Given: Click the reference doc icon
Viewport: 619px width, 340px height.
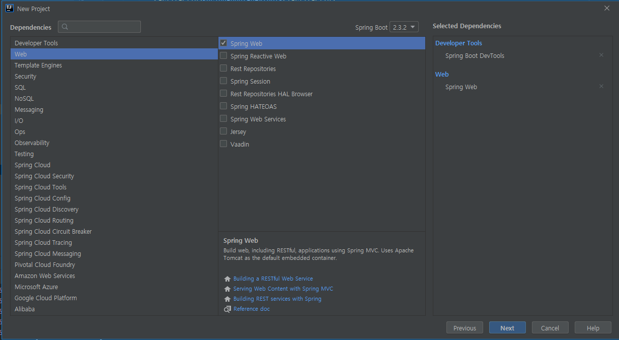Looking at the screenshot, I should (x=227, y=309).
